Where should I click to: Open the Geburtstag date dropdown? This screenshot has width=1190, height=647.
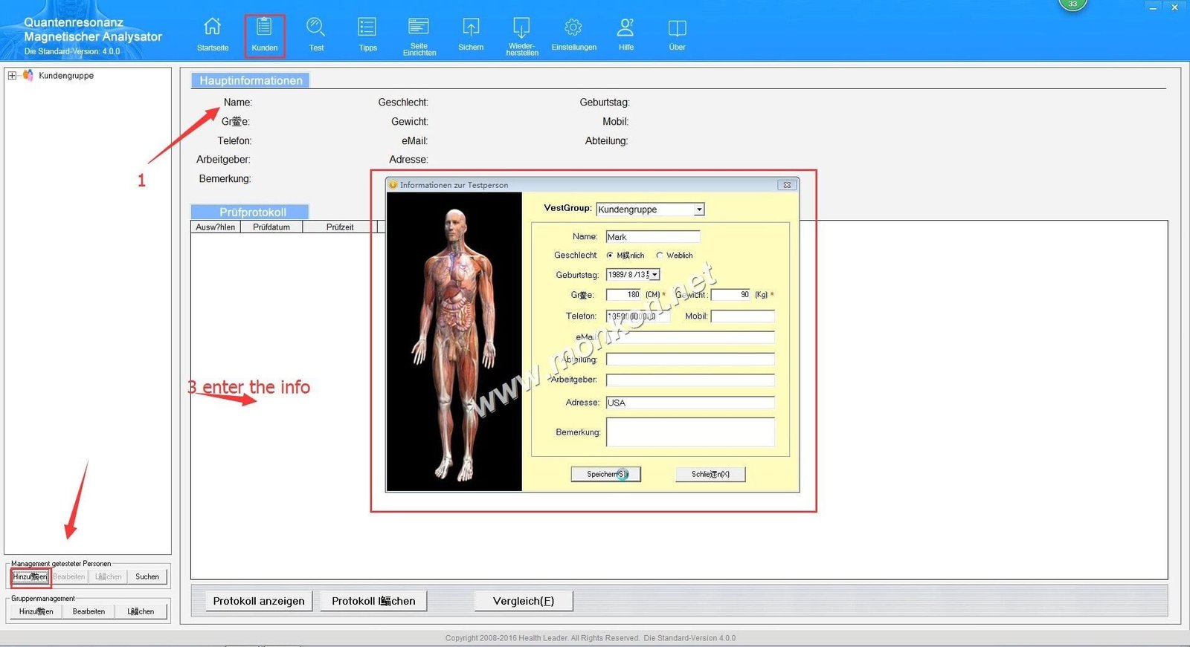654,275
